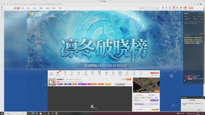
Task: Close the game ad video with X
Action: tap(159, 79)
